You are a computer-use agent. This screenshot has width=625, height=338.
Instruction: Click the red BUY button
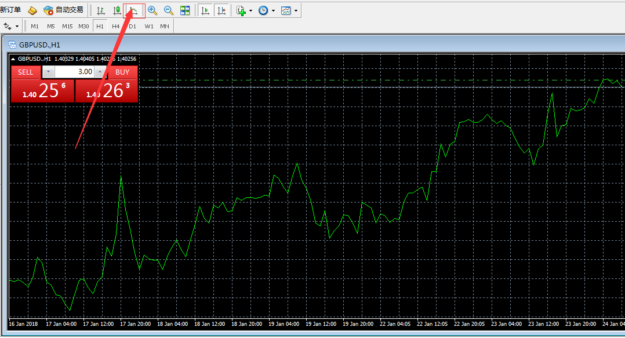tap(122, 72)
